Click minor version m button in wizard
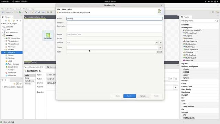Screen dimensions: 220x124 (x=161, y=43)
